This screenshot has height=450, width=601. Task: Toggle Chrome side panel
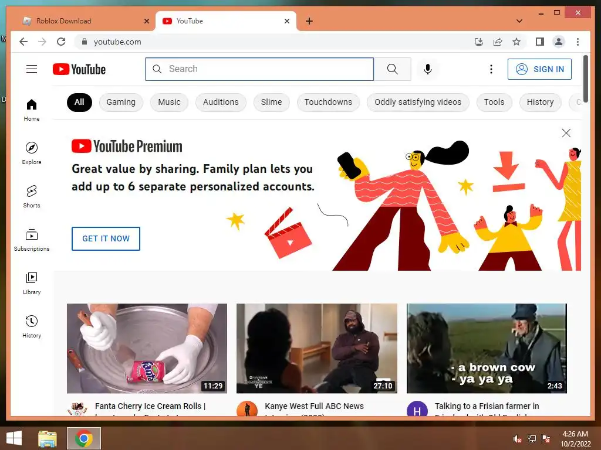(x=540, y=42)
